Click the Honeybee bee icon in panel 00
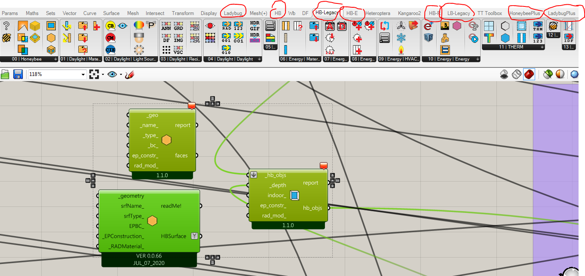The height and width of the screenshot is (276, 585). pyautogui.click(x=6, y=38)
